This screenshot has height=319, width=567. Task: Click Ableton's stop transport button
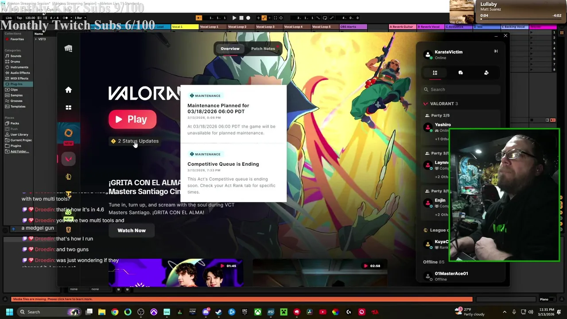(241, 18)
